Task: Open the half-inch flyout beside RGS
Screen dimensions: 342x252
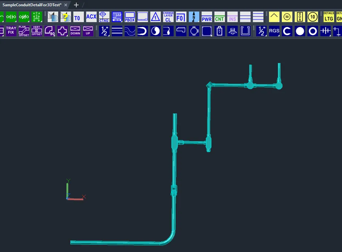Action: point(262,31)
